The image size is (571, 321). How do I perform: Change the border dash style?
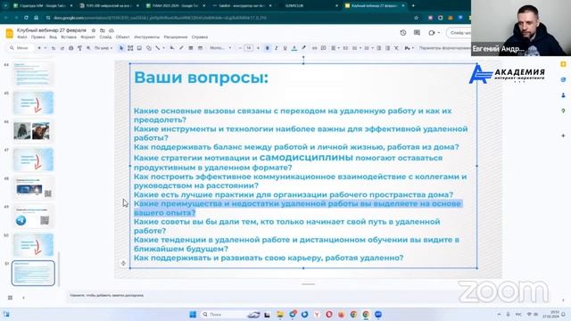pyautogui.click(x=200, y=48)
